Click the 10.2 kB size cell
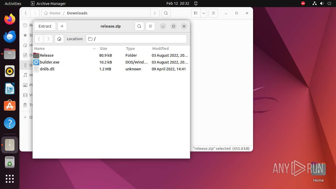This screenshot has height=189, width=336. pos(106,62)
